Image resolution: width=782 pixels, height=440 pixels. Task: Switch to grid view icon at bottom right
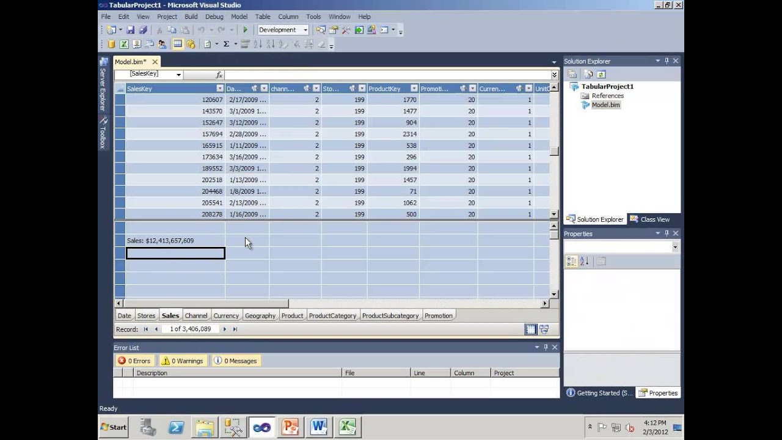pos(531,329)
